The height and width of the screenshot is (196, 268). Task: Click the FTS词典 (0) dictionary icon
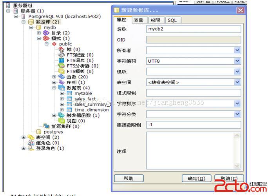click(x=62, y=60)
